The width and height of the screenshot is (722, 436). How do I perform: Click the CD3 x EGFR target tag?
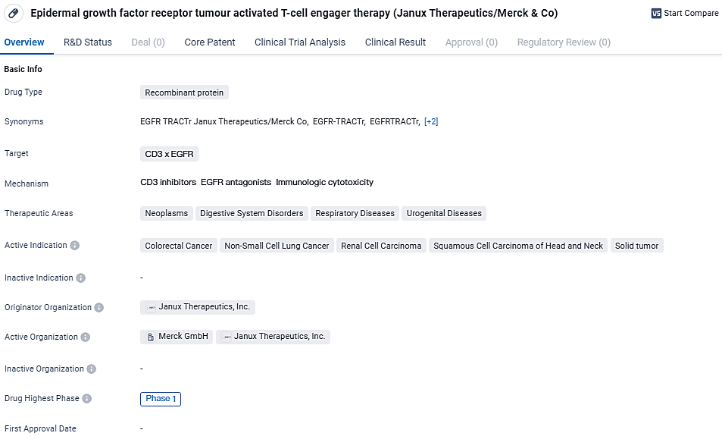coord(169,154)
